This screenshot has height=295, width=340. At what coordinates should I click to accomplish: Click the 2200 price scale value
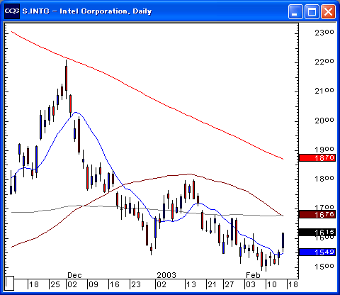click(x=324, y=62)
